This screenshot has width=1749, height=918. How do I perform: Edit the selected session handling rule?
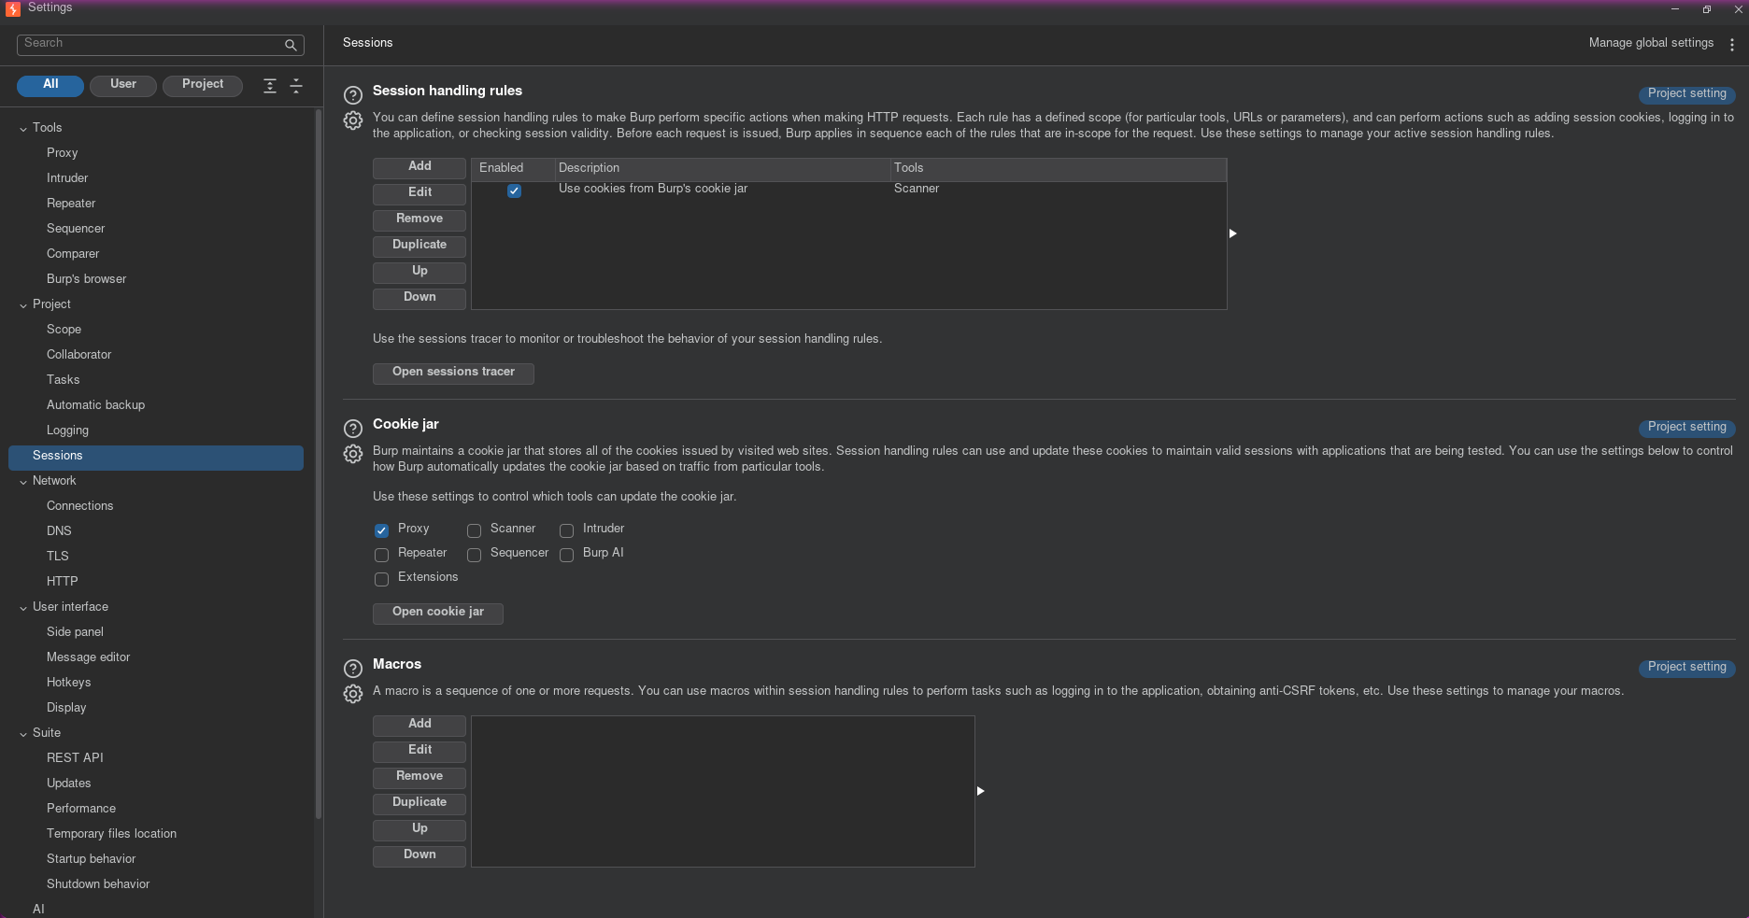tap(419, 193)
